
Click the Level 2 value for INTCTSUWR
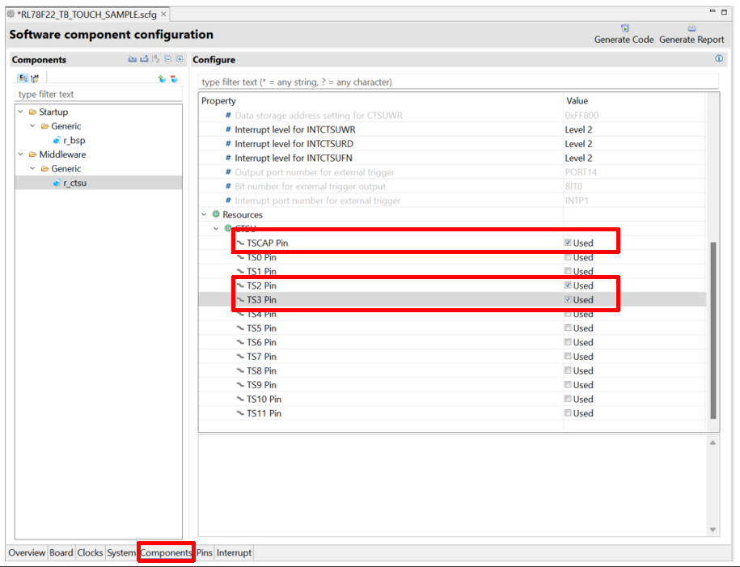click(x=579, y=129)
